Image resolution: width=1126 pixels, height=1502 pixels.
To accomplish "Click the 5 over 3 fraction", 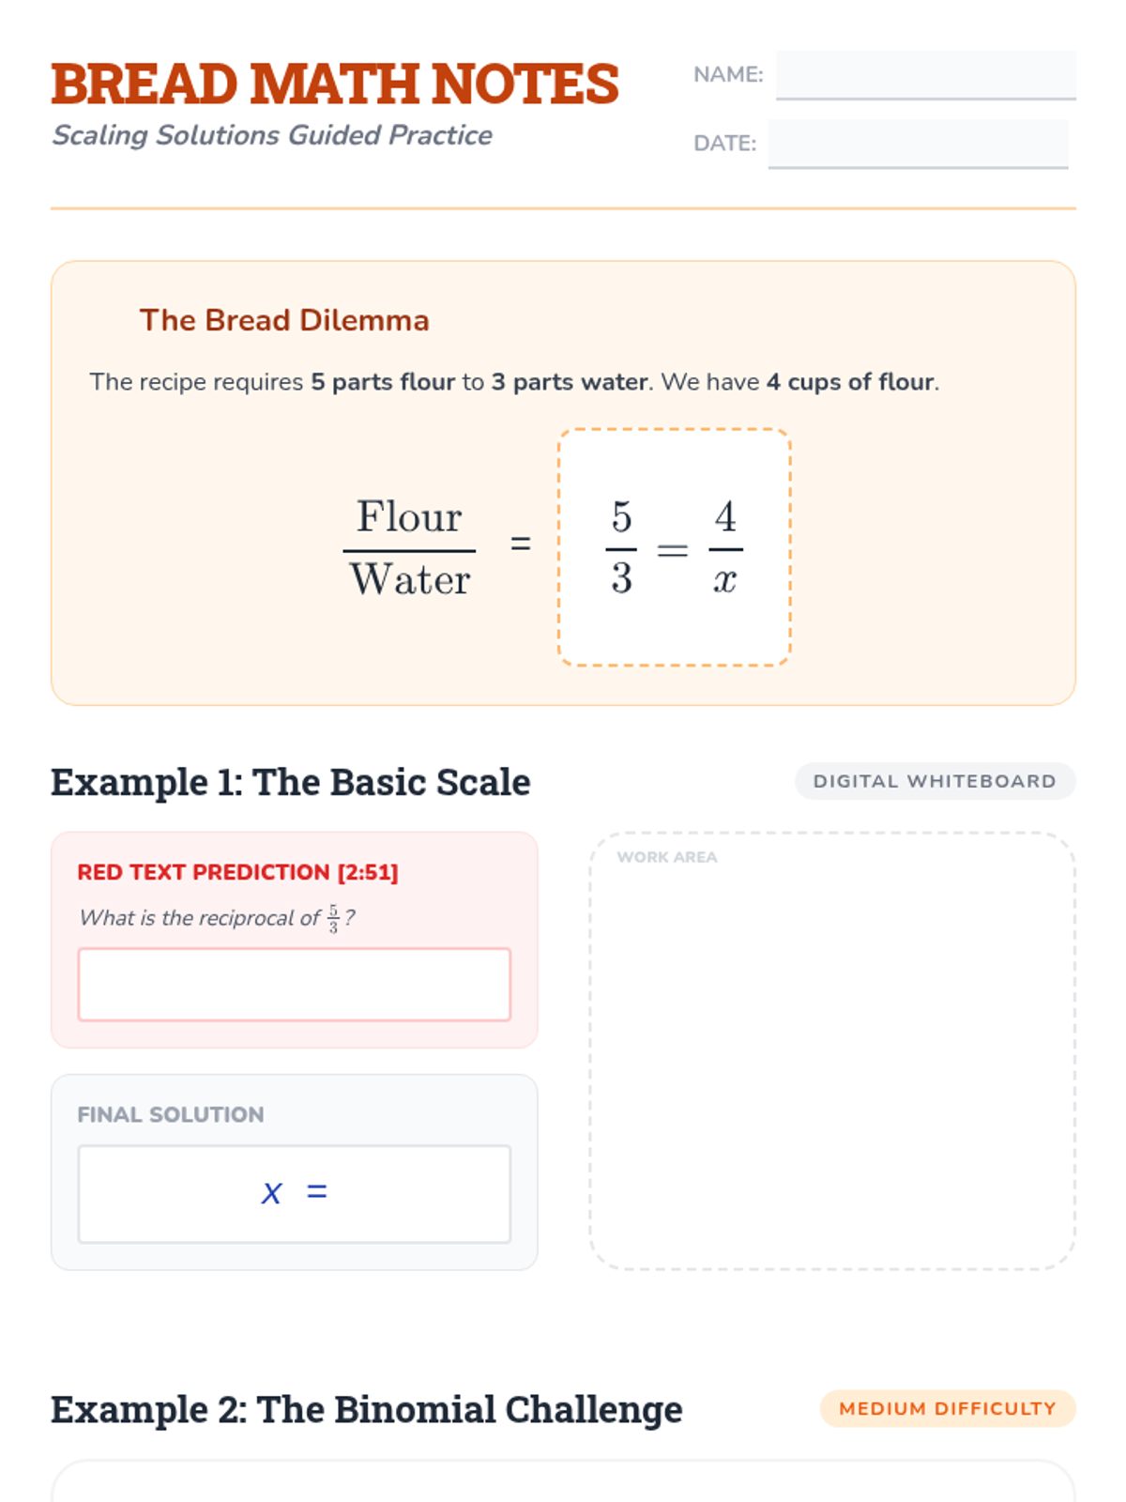I will point(621,548).
